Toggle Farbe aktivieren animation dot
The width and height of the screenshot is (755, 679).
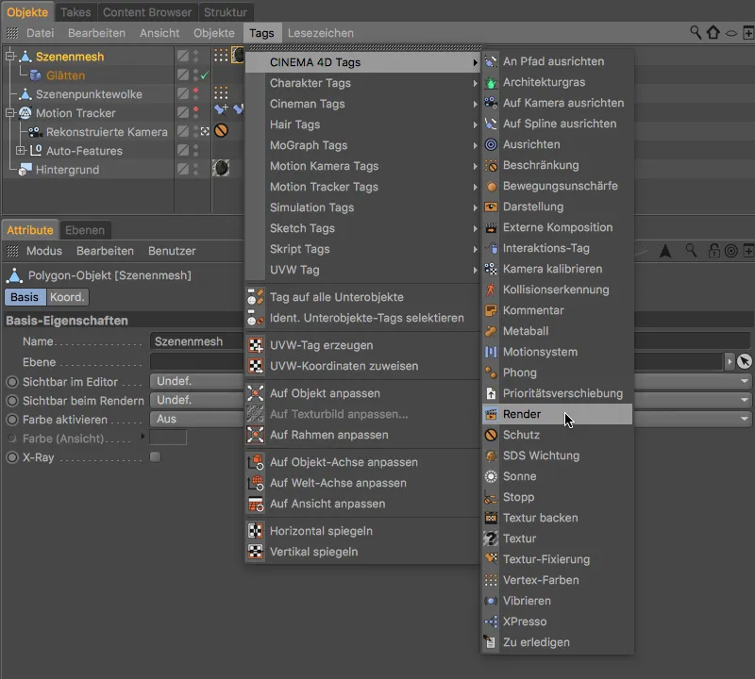(x=12, y=420)
